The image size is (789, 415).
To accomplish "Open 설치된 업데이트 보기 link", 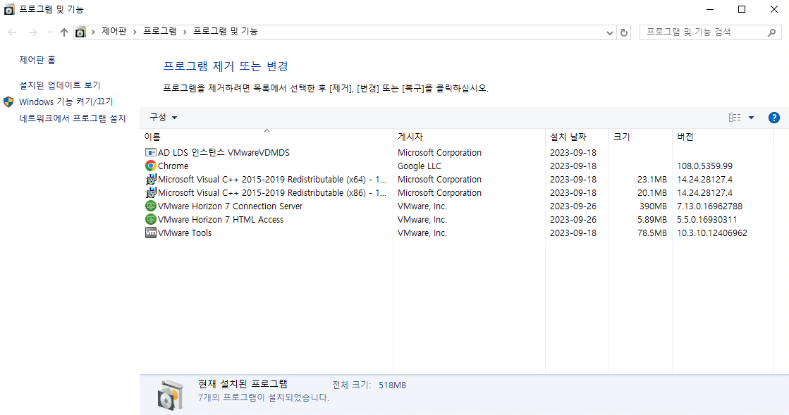I will [60, 85].
